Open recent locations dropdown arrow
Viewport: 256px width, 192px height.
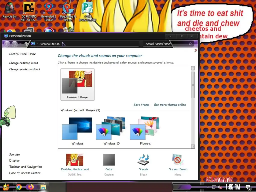[x=20, y=44]
